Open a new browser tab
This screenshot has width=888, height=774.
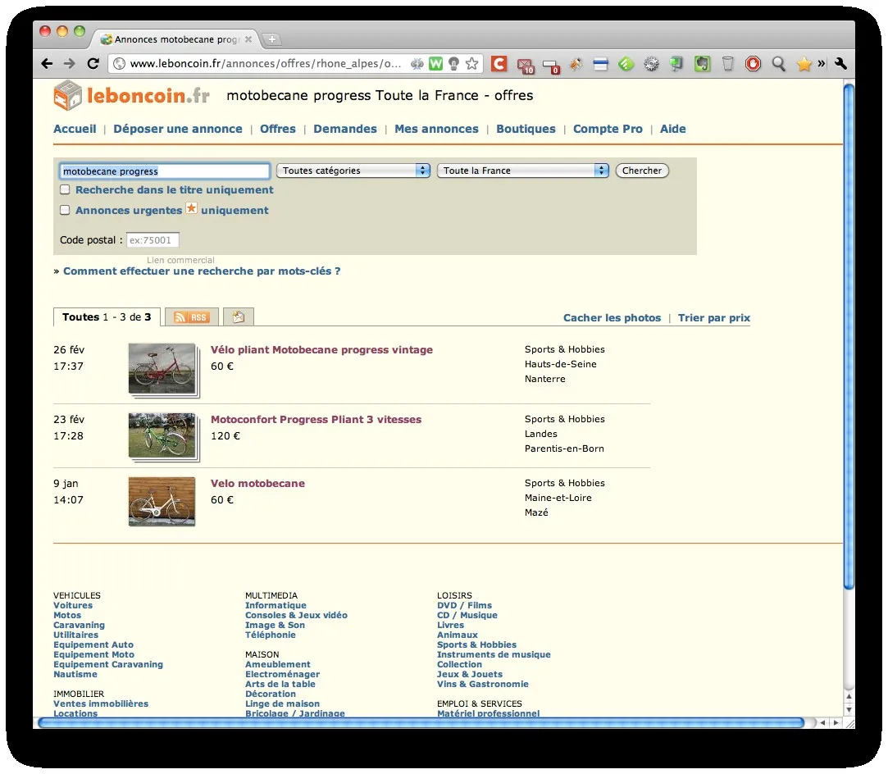coord(272,39)
